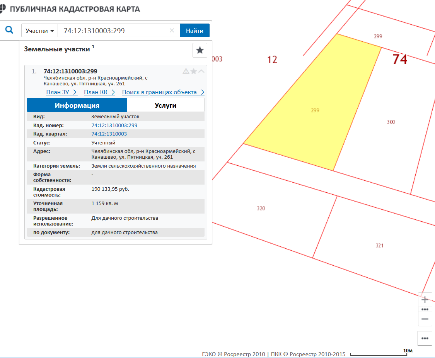Toggle favorite star on parcel 299 card

[x=194, y=71]
